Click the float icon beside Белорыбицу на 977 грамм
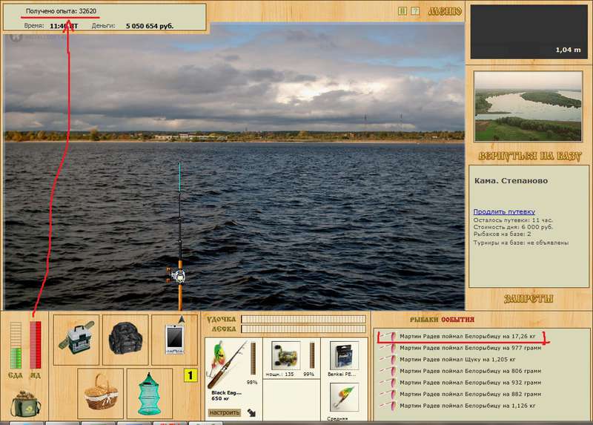Viewport: 593px width, 425px height. coord(388,348)
